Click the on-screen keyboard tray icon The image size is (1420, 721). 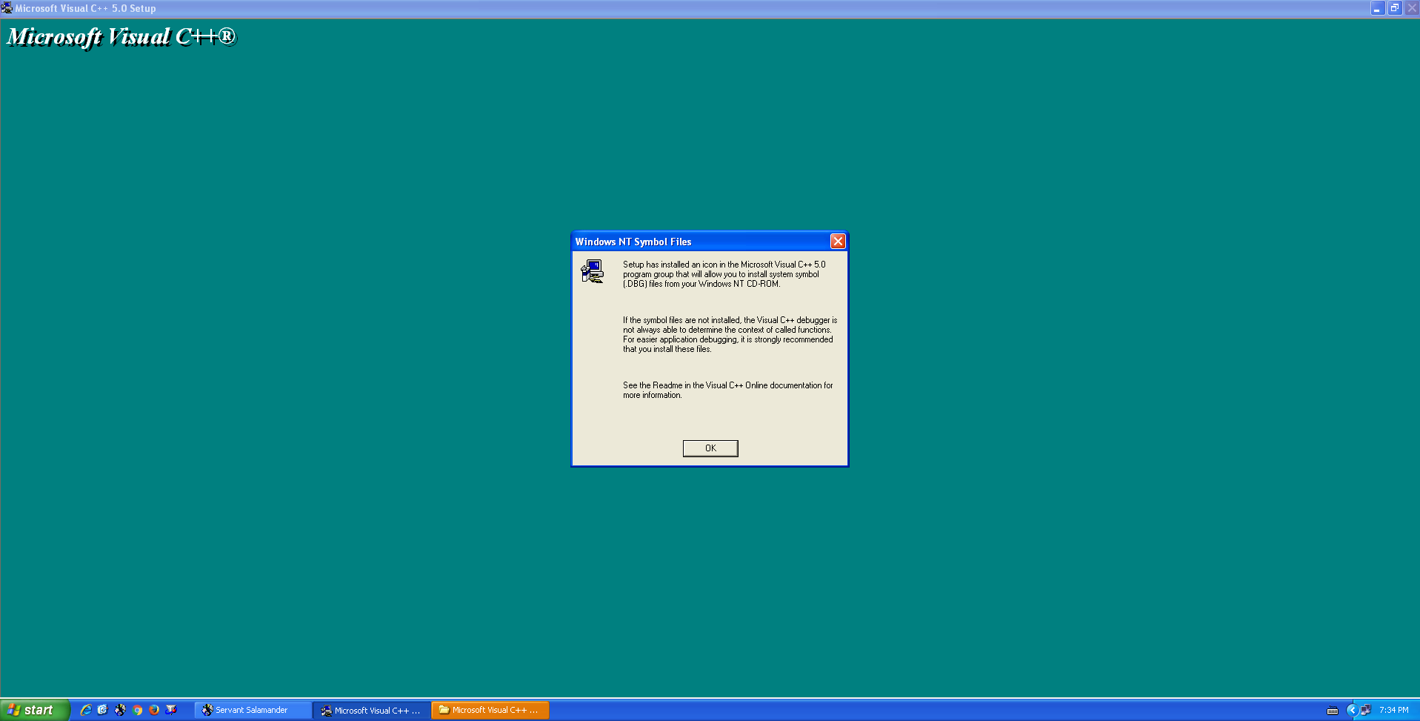[x=1333, y=711]
